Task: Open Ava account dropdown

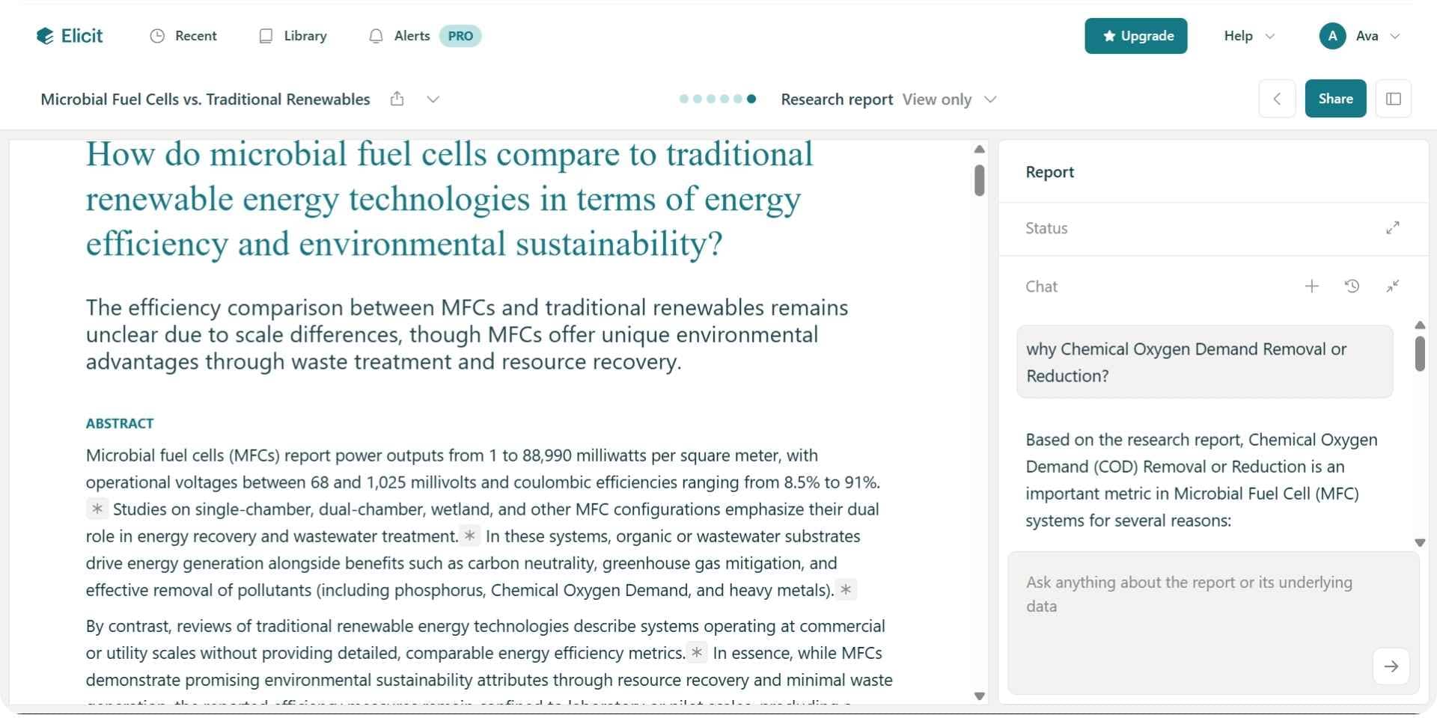Action: 1359,36
